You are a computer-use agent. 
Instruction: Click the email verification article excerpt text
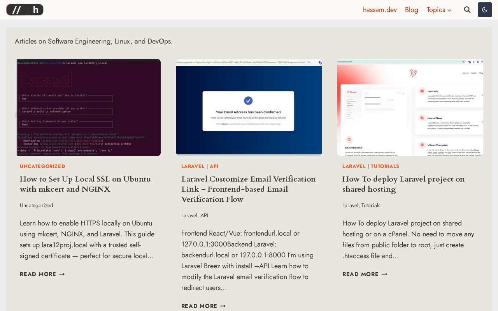[x=248, y=260]
